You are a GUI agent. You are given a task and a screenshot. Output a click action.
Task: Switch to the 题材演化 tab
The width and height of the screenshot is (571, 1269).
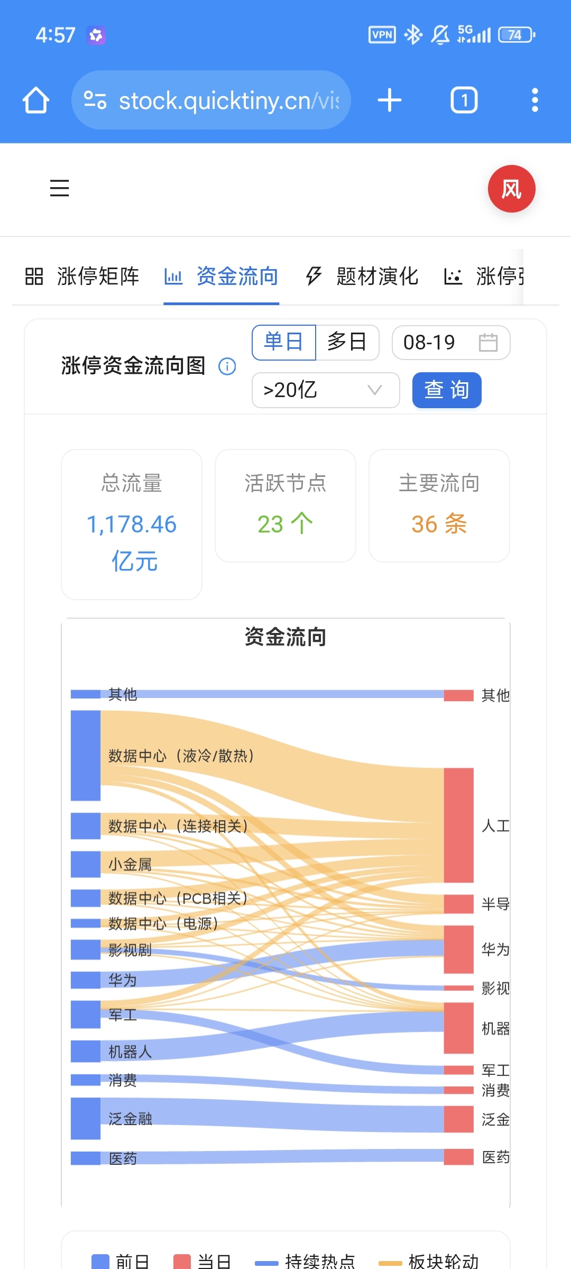pos(362,277)
